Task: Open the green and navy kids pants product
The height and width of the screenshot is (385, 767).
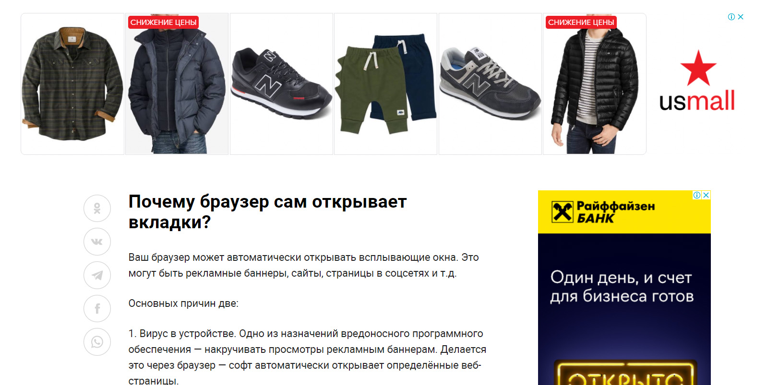Action: [385, 84]
